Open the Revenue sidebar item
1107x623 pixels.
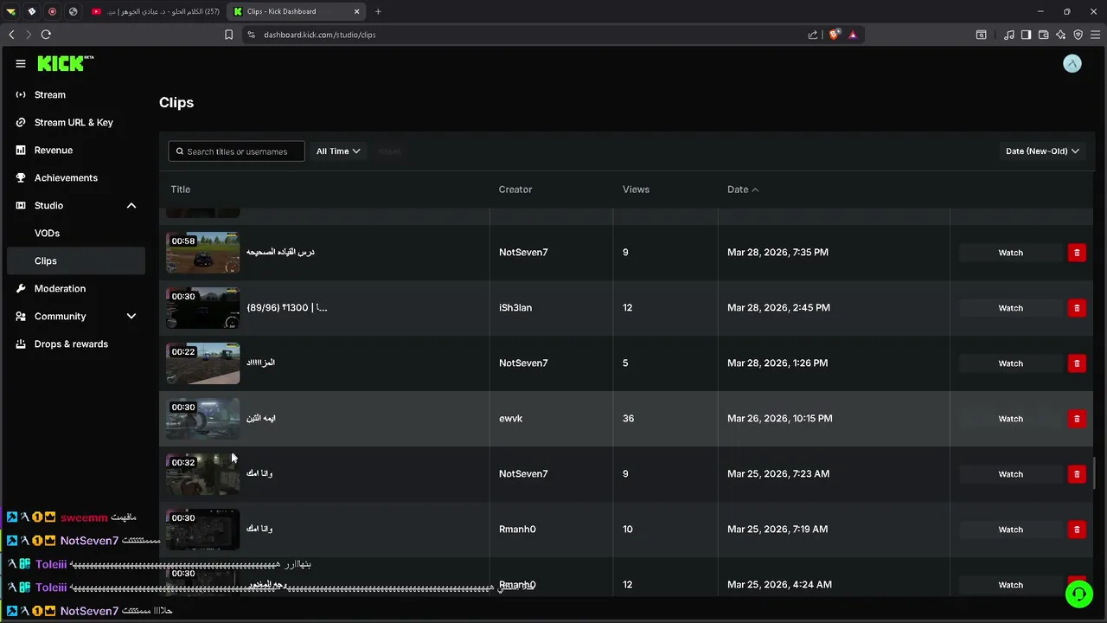pyautogui.click(x=53, y=151)
